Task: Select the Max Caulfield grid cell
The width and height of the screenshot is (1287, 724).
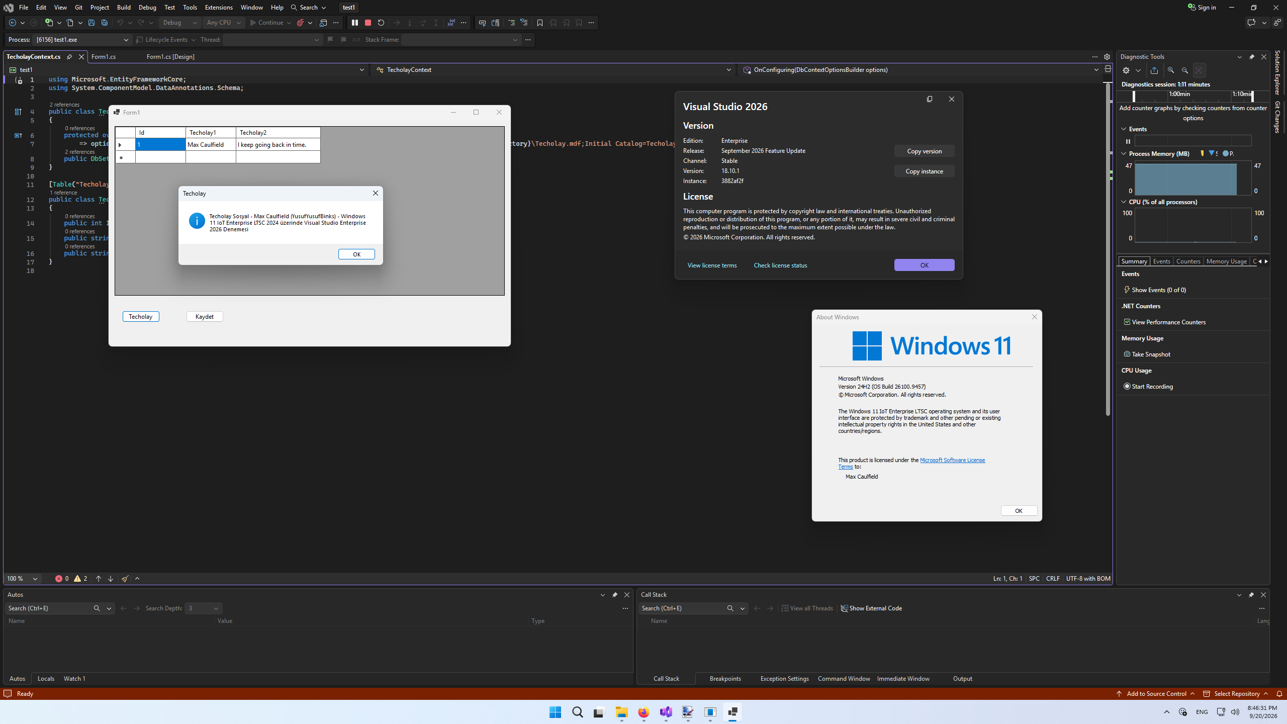Action: point(211,145)
